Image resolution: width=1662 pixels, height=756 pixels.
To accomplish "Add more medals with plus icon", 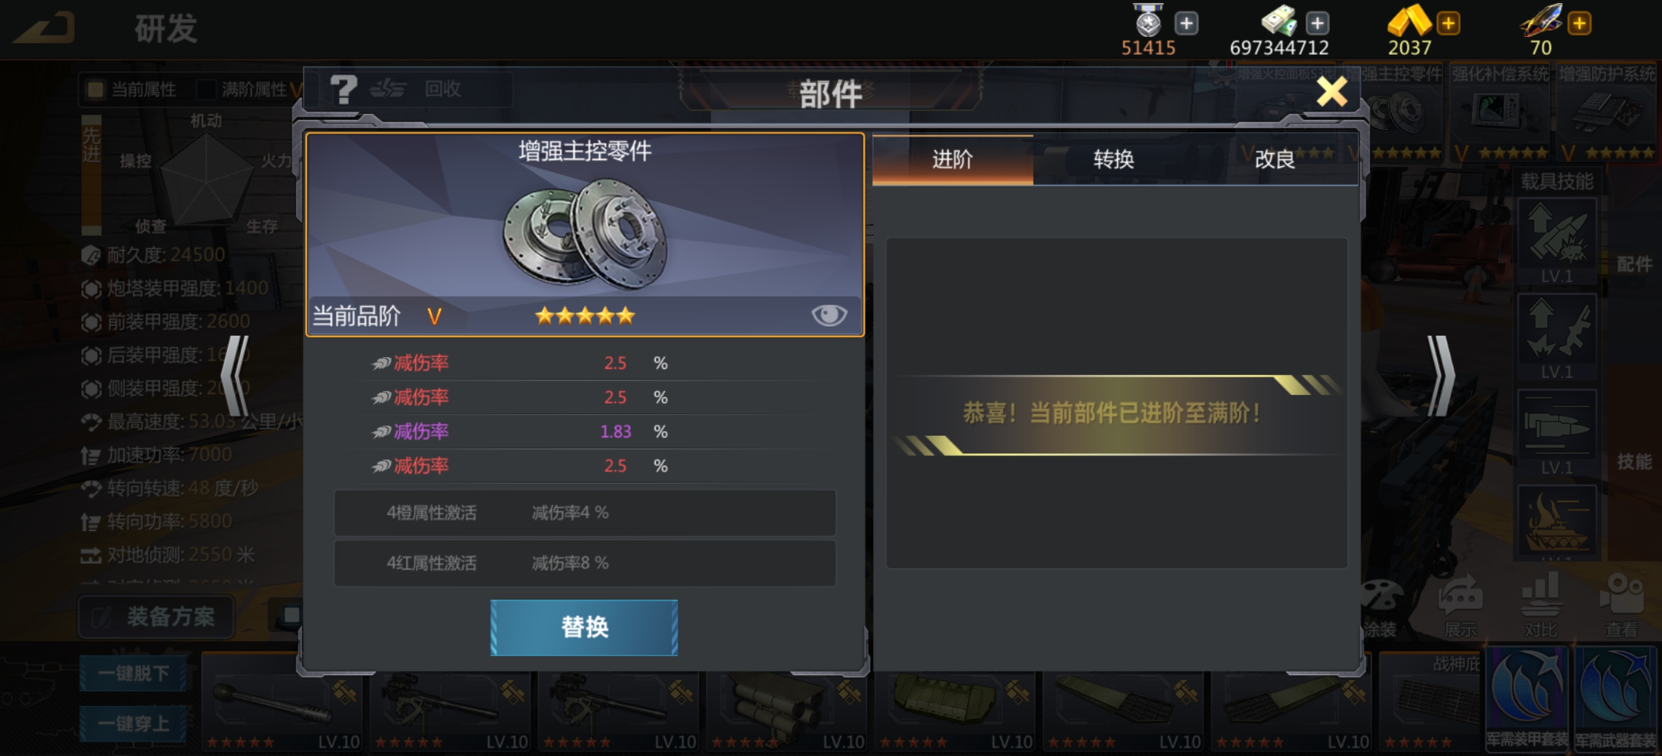I will click(1186, 24).
